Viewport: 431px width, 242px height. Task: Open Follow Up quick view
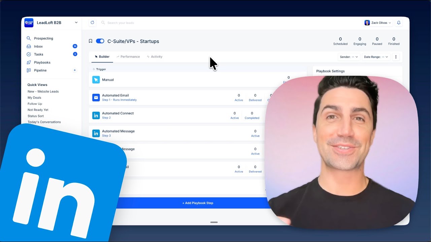pos(35,104)
